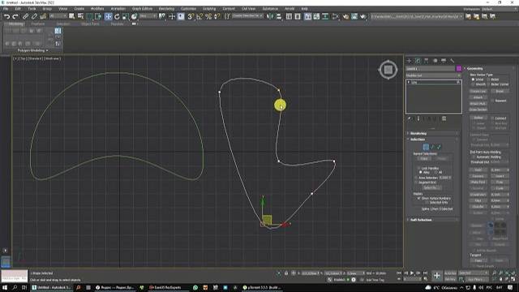Toggle Lock Handles checkbox
519x292 pixels.
(x=419, y=168)
